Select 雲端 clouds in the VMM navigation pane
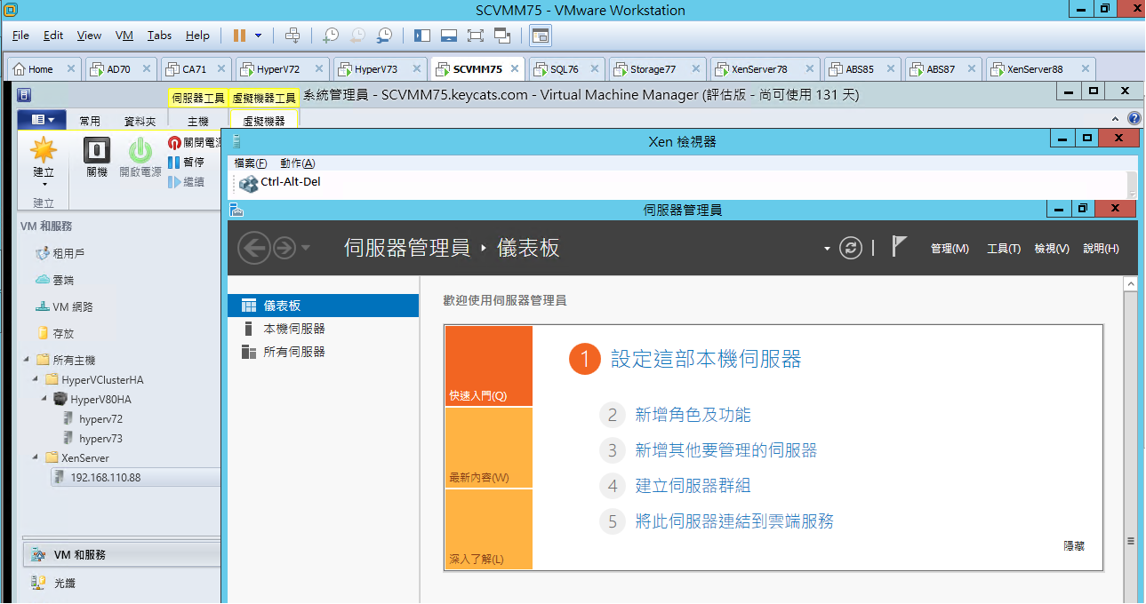The image size is (1146, 604). 54,280
